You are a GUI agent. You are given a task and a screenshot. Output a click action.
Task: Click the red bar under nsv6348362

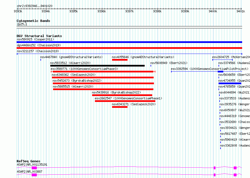[103, 77]
